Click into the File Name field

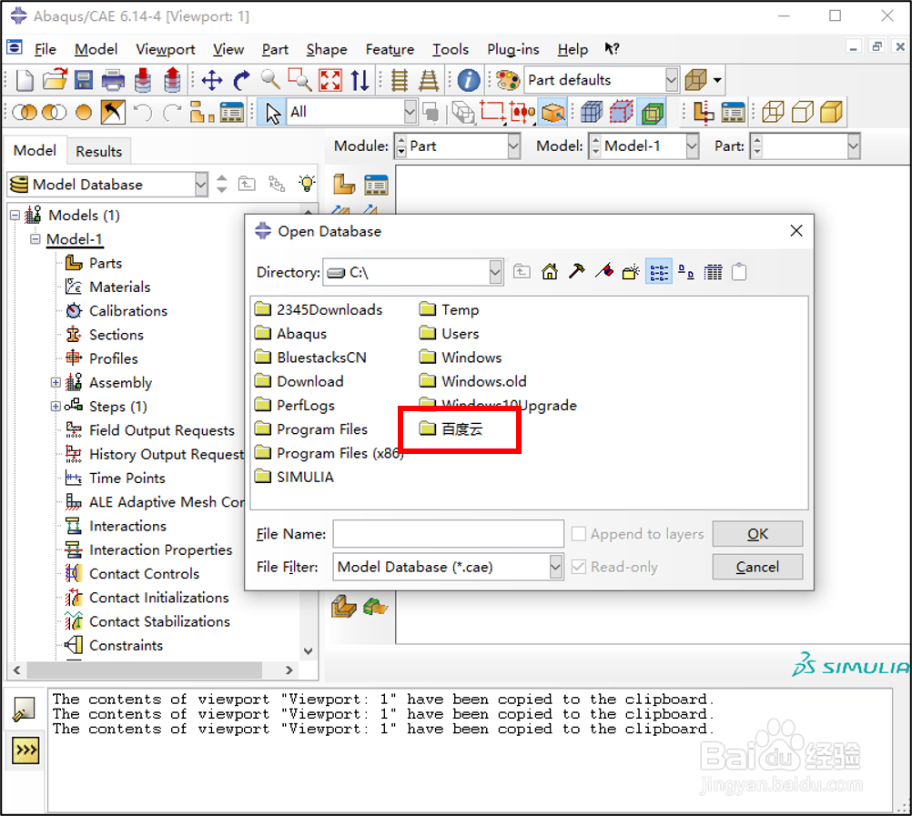pos(449,533)
